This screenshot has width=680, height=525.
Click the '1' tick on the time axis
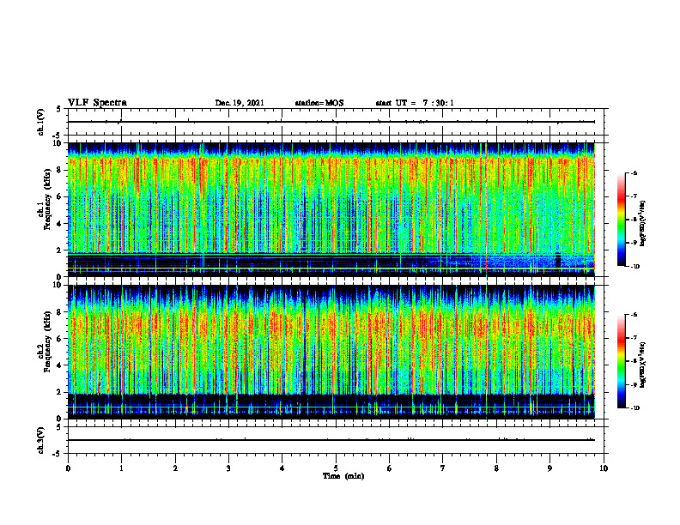pyautogui.click(x=121, y=468)
